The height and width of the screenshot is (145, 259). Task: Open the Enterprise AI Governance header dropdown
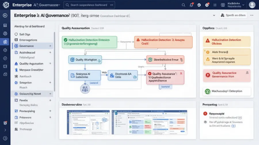coord(59,5)
